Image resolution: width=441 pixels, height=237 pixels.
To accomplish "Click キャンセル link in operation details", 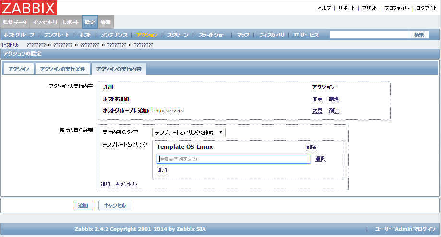I will (x=126, y=184).
